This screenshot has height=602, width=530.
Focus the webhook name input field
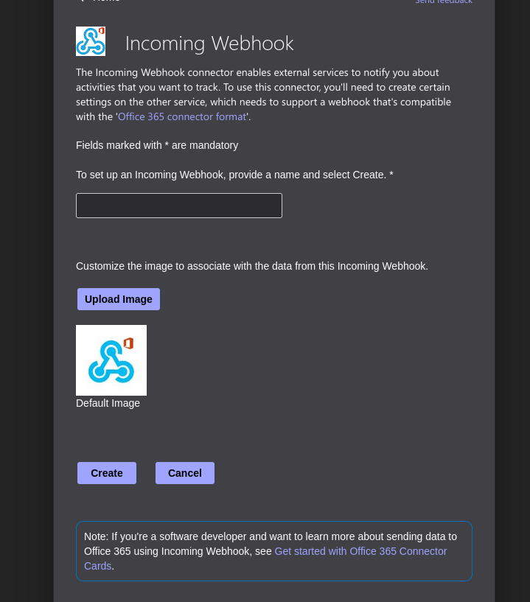click(179, 206)
